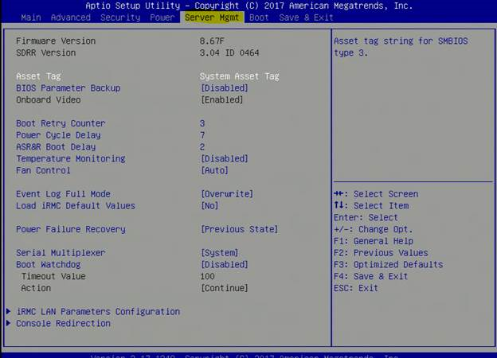Toggle BIOS Parameter Backup Disabled value
This screenshot has height=358, width=497.
(x=223, y=88)
